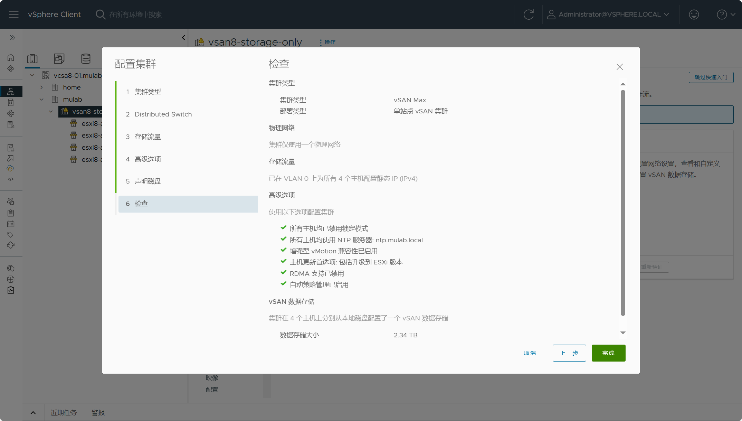The width and height of the screenshot is (742, 421).
Task: Open the plus-cross sidebar icon
Action: point(11,279)
